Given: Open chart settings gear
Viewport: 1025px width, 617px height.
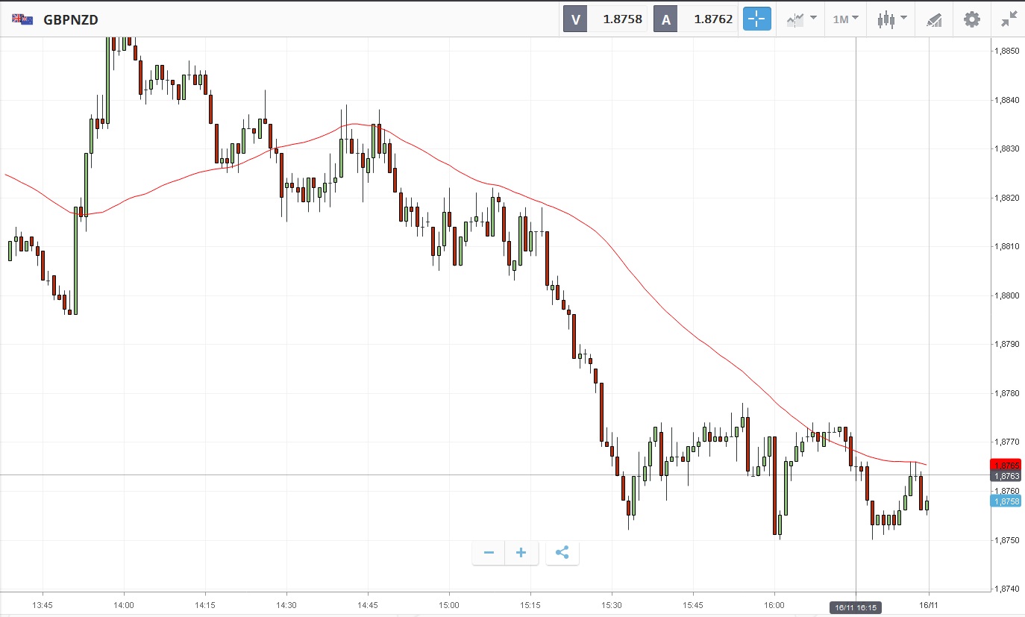Looking at the screenshot, I should (972, 19).
